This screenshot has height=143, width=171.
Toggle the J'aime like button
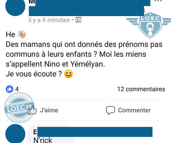[43, 110]
